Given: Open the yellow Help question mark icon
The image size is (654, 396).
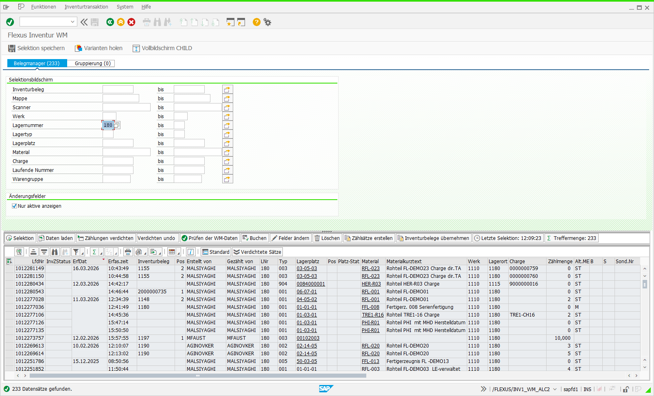Looking at the screenshot, I should (256, 22).
